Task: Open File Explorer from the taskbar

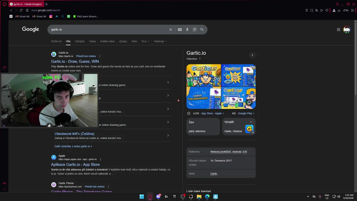Action: (199, 197)
